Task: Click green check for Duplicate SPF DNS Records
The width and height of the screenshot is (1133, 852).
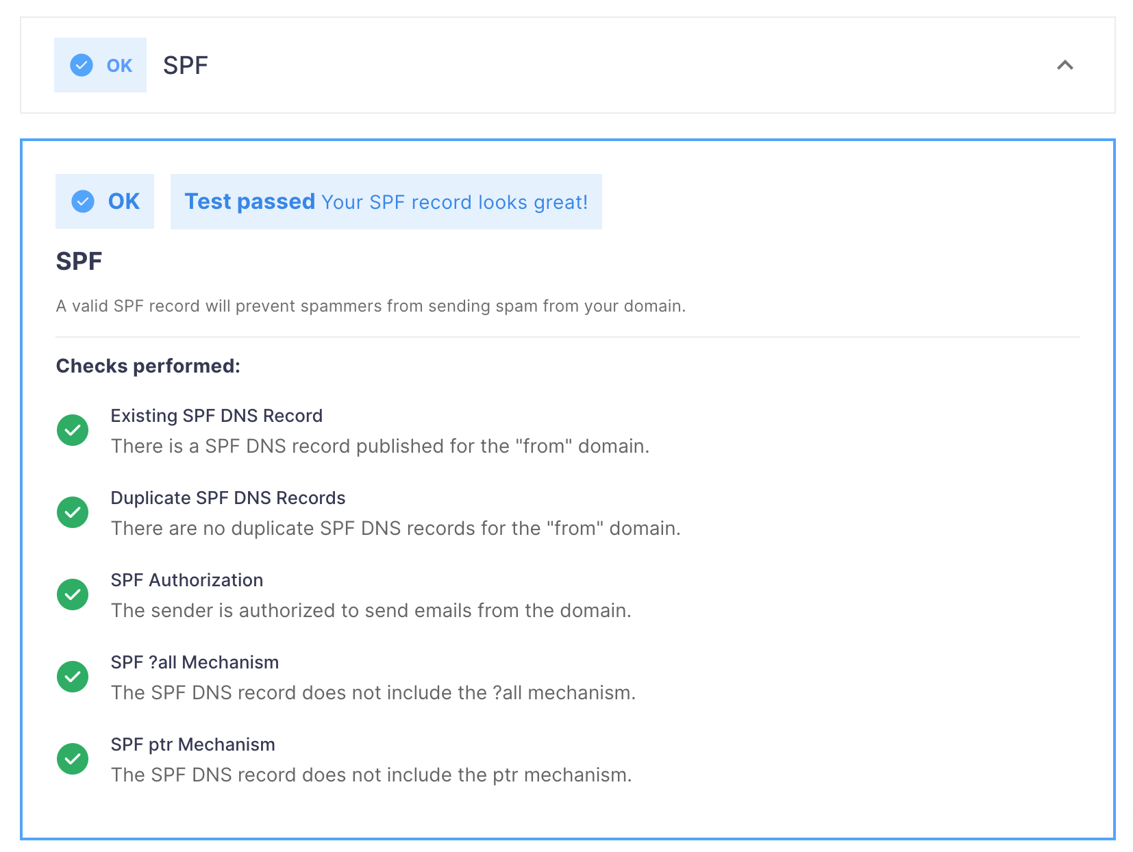Action: click(73, 512)
